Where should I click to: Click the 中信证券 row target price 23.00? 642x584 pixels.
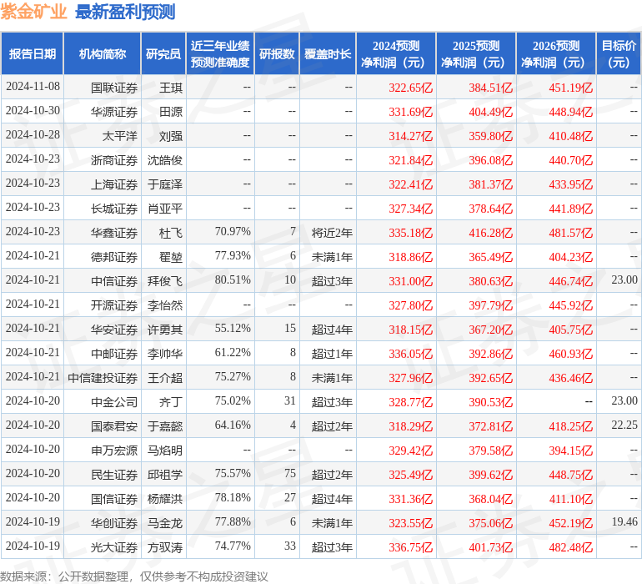point(624,280)
